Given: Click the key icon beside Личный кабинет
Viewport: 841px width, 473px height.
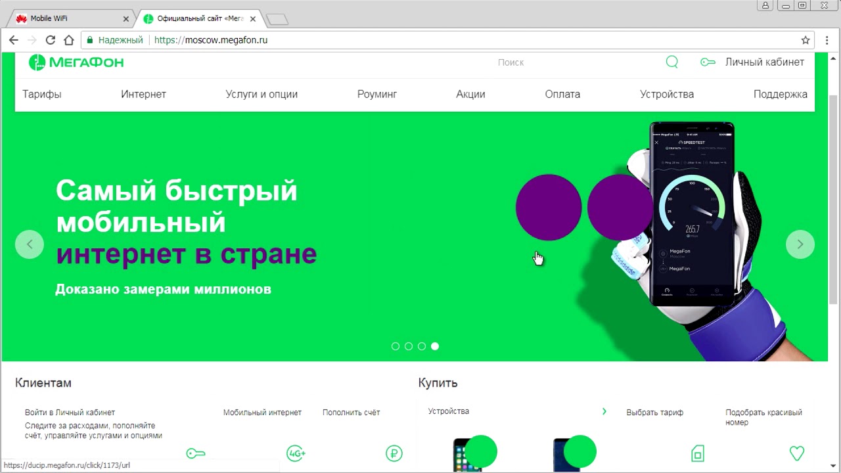Looking at the screenshot, I should coord(708,62).
